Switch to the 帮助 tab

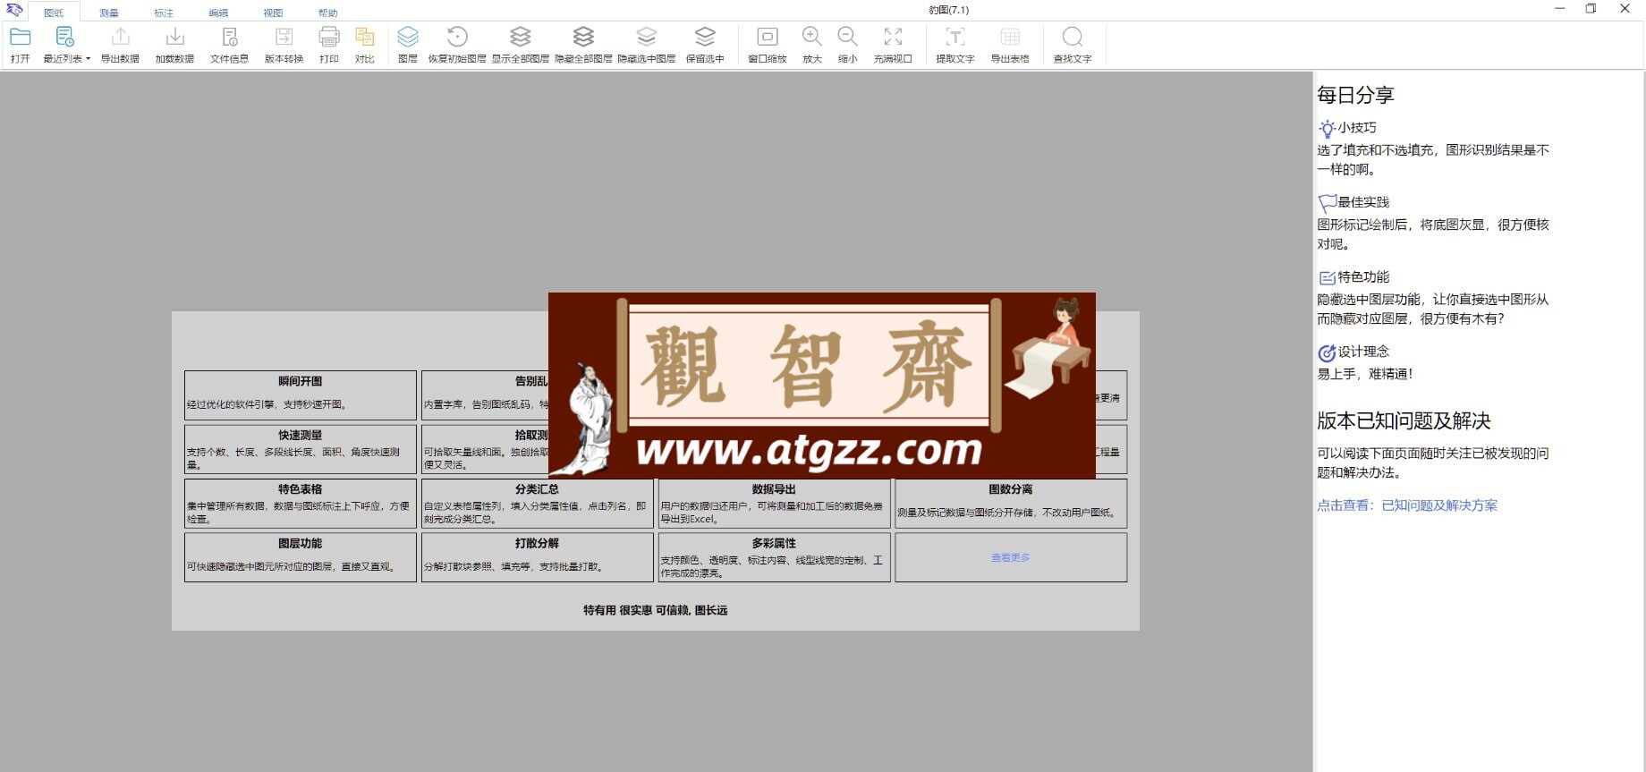click(328, 13)
